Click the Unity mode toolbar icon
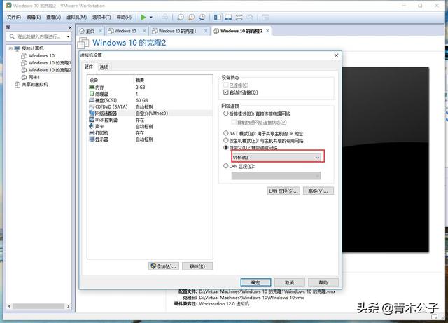Viewport: 448px width, 323px height. click(250, 18)
